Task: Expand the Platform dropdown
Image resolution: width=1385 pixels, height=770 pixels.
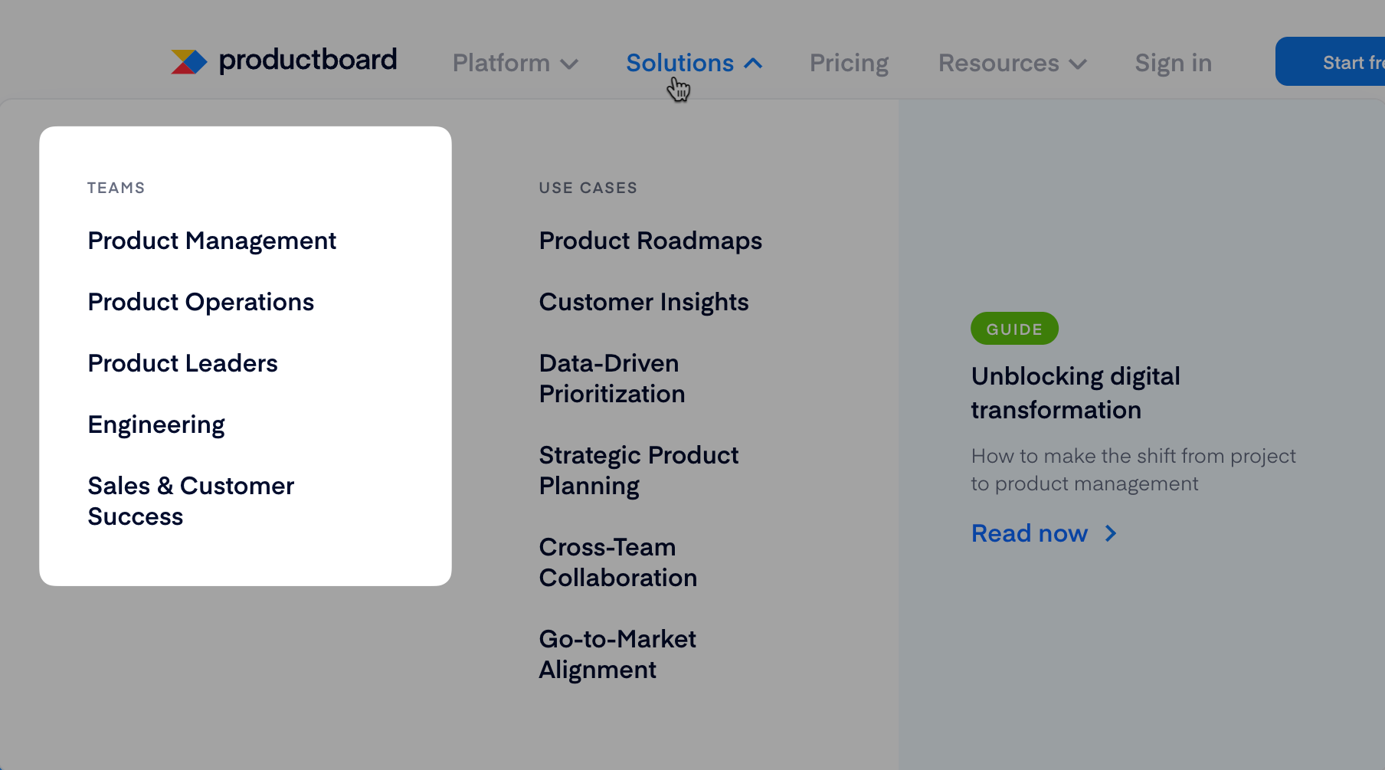Action: click(515, 63)
